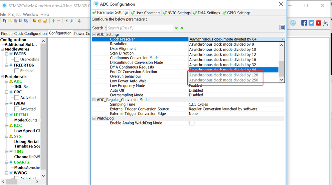Click the Search input field
Viewport: 332px width, 185px height.
[x=140, y=28]
